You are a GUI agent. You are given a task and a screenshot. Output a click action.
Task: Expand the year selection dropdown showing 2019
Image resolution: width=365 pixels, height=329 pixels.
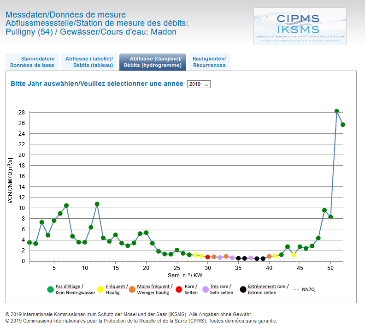[199, 84]
